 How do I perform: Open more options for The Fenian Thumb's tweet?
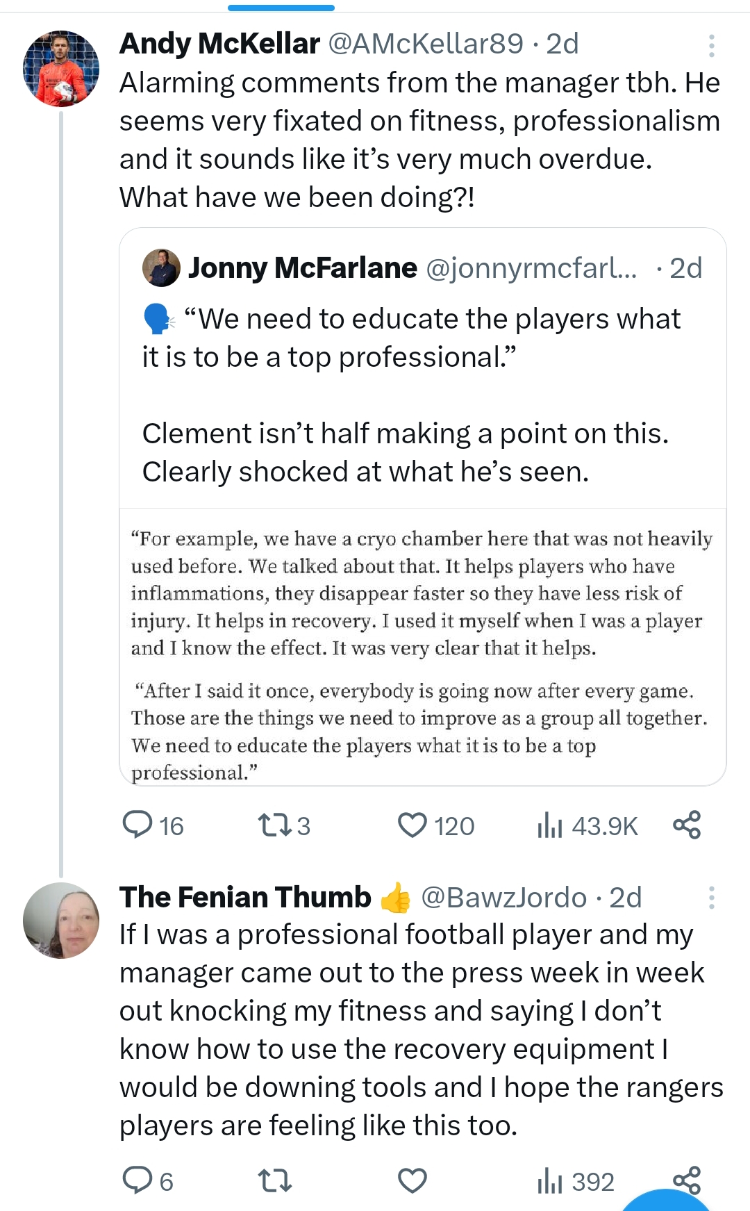click(711, 898)
